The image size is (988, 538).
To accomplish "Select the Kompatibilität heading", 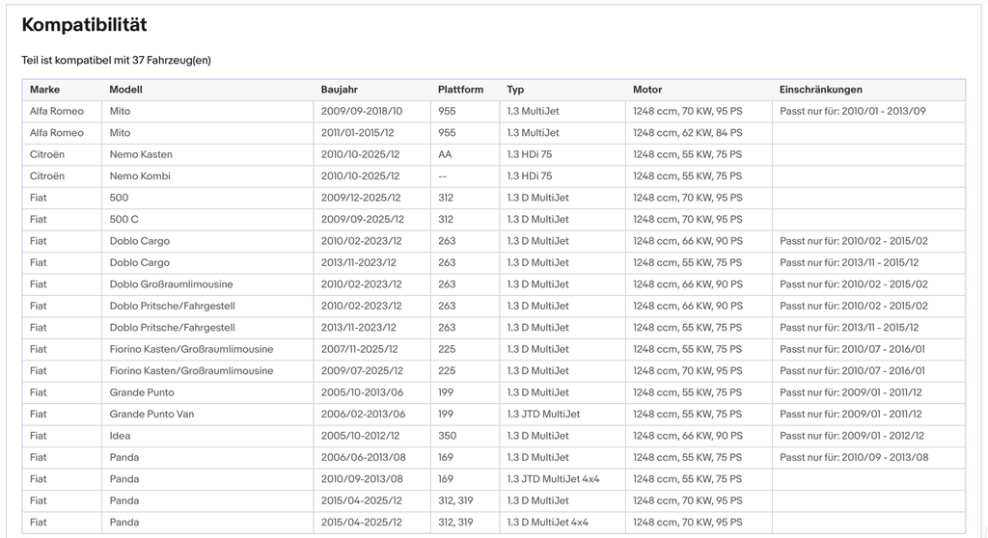I will [x=85, y=24].
